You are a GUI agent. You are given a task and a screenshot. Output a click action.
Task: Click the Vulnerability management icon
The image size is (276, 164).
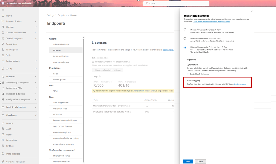pos(3,82)
